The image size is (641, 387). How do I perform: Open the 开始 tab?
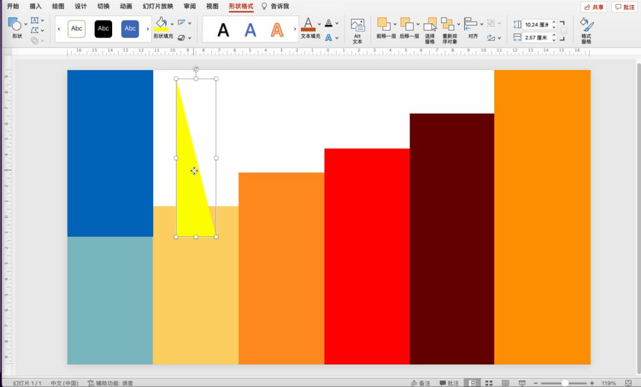tap(13, 6)
